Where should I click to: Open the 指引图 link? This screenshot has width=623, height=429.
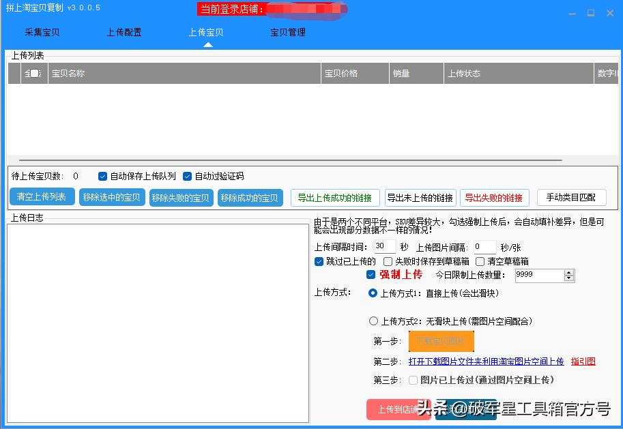[x=583, y=361]
